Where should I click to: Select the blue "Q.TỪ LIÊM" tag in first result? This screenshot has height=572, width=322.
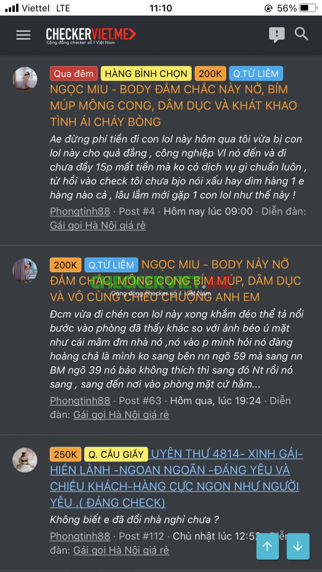[256, 73]
